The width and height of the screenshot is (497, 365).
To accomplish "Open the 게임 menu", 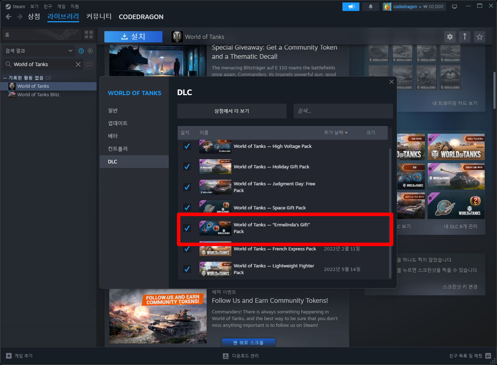I will (x=61, y=6).
